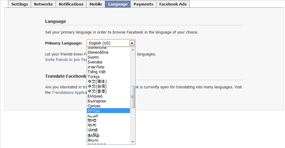Select Српски from the language list
The image size is (285, 148).
(109, 106)
